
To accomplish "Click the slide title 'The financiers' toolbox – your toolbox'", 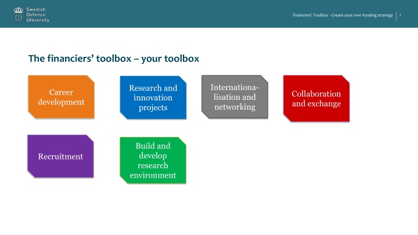I will pos(114,59).
